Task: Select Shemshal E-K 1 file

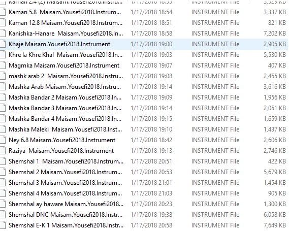Action: [x=66, y=225]
